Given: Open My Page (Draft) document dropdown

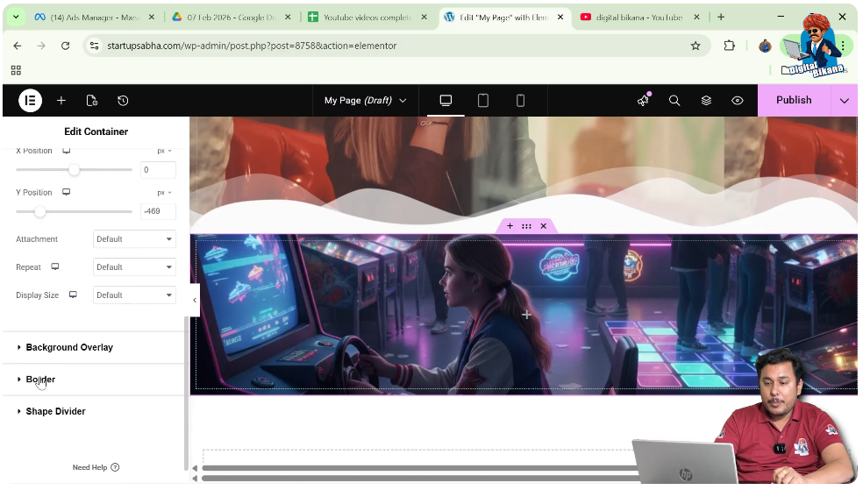Looking at the screenshot, I should click(365, 100).
